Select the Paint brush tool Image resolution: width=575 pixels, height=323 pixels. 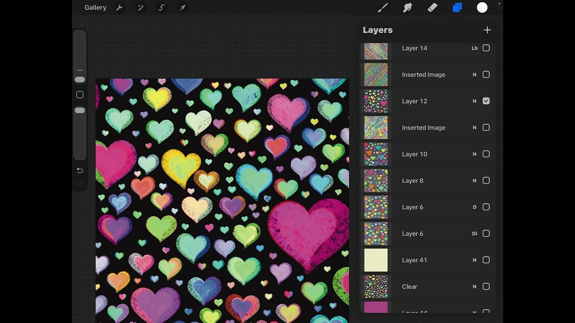click(383, 8)
